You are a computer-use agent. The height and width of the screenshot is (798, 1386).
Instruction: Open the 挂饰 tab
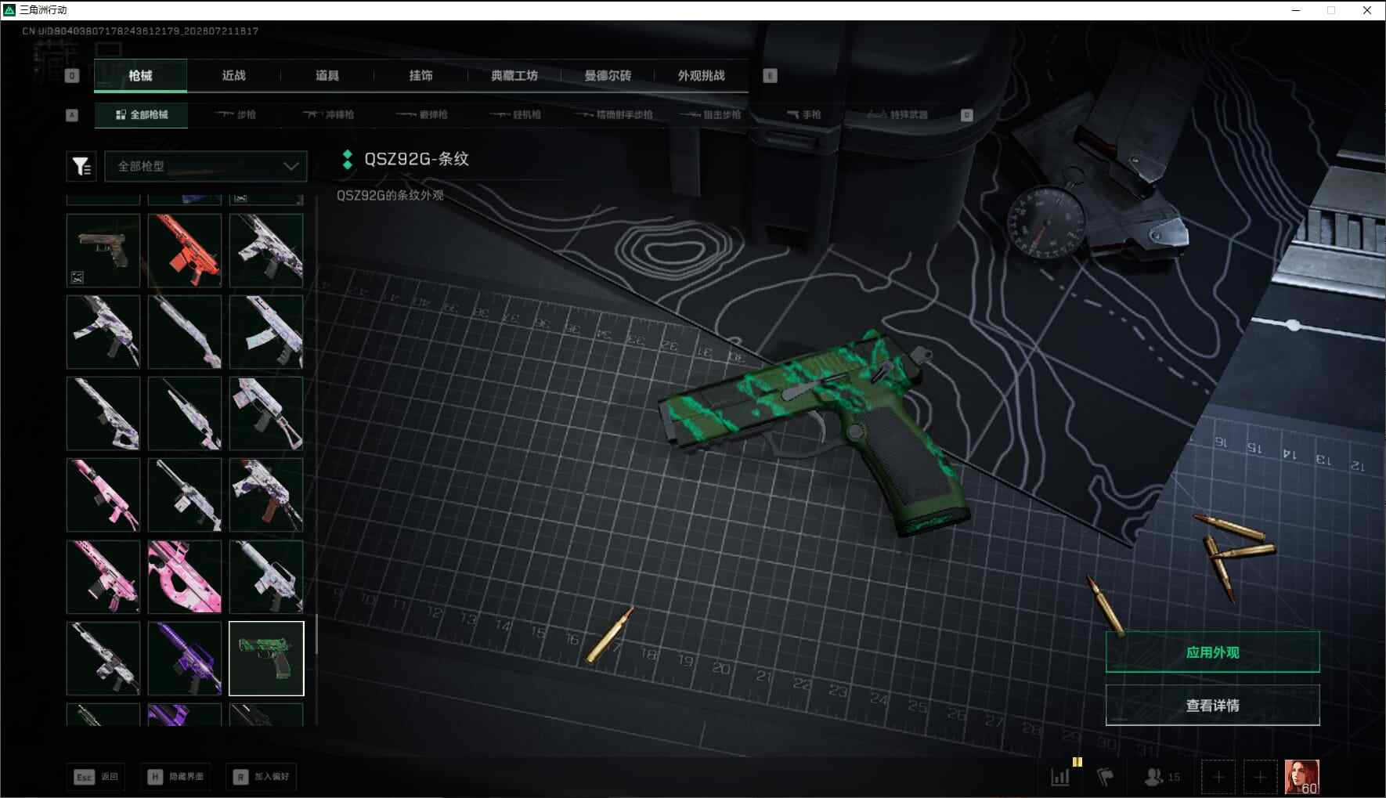coord(420,76)
